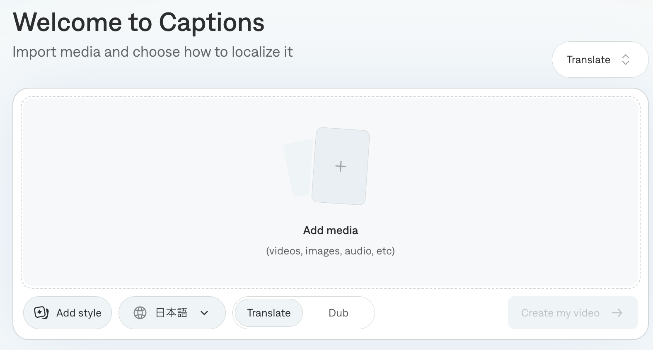The width and height of the screenshot is (653, 350).
Task: Click the faded back card in the media illustration
Action: tap(298, 168)
